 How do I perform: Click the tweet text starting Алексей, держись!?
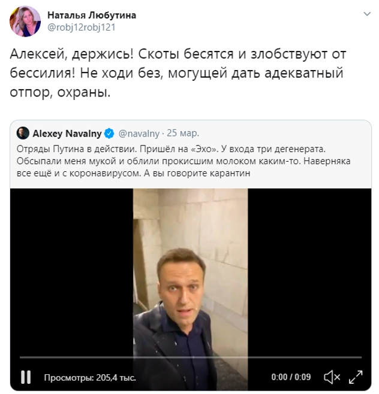click(x=178, y=73)
